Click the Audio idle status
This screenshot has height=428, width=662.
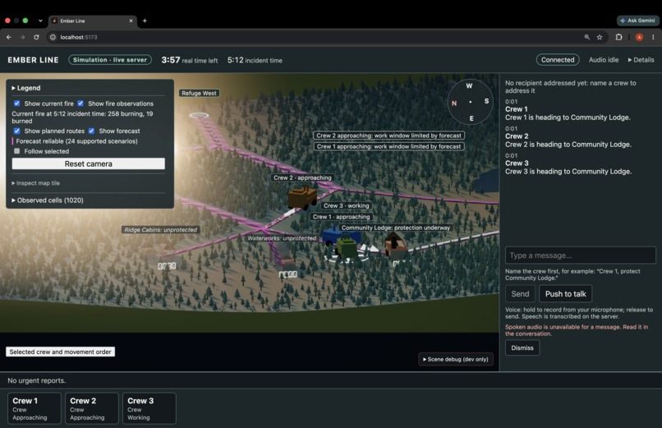(604, 60)
